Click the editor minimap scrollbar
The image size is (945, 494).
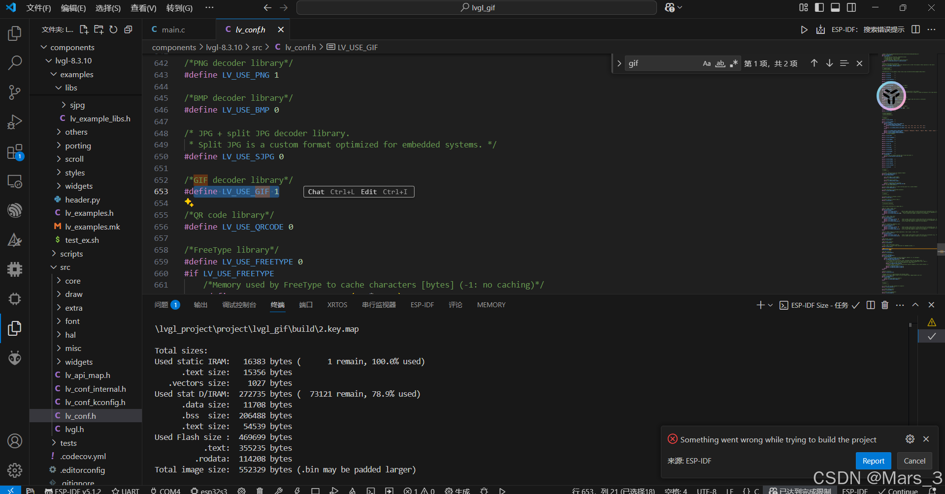click(x=941, y=249)
